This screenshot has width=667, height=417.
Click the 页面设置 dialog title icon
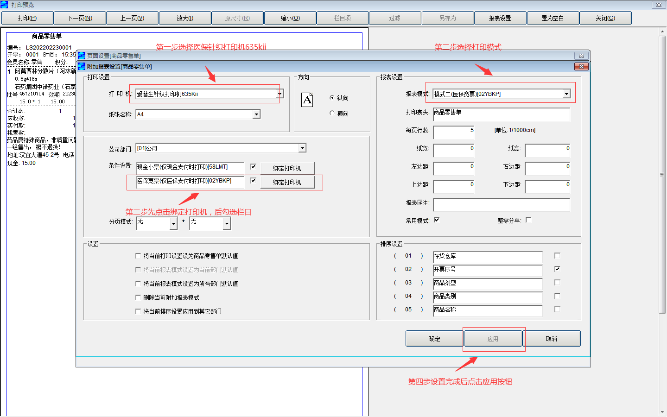(82, 56)
